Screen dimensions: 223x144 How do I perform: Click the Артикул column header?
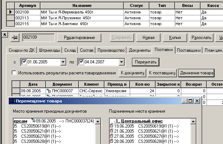click(x=27, y=5)
